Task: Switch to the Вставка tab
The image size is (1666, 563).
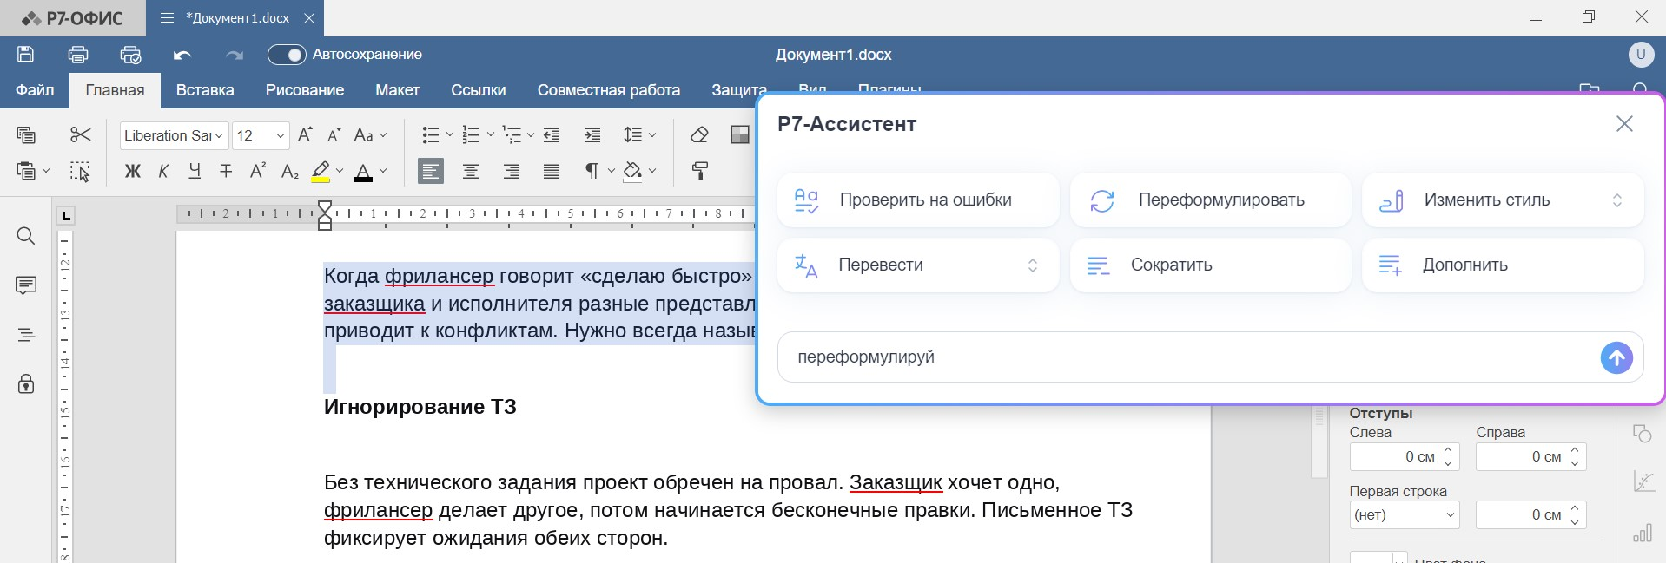Action: (205, 90)
